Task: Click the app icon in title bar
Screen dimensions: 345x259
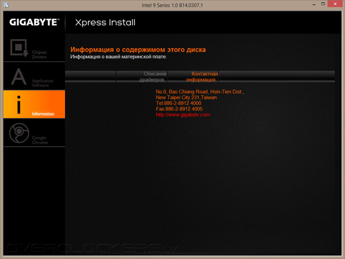Action: coord(6,5)
